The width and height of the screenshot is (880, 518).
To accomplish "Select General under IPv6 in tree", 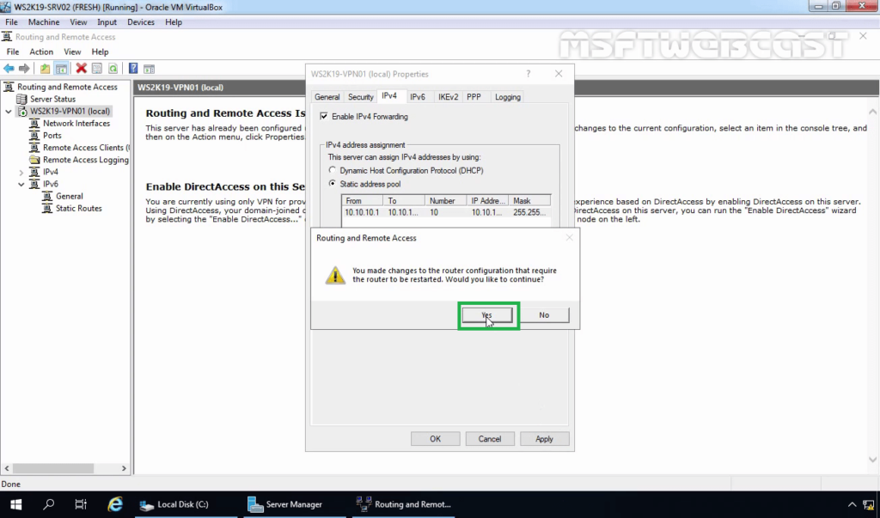I will [69, 197].
